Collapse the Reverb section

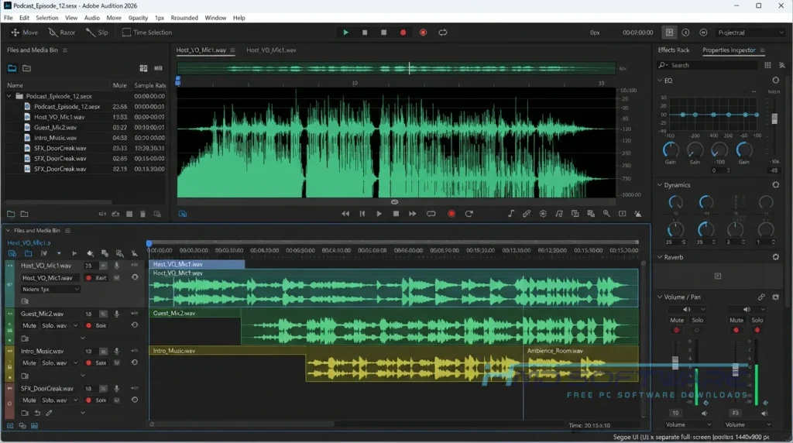pyautogui.click(x=660, y=257)
